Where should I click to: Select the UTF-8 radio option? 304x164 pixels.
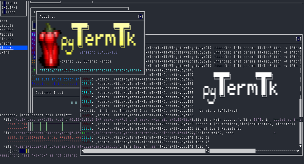(x=10, y=8)
